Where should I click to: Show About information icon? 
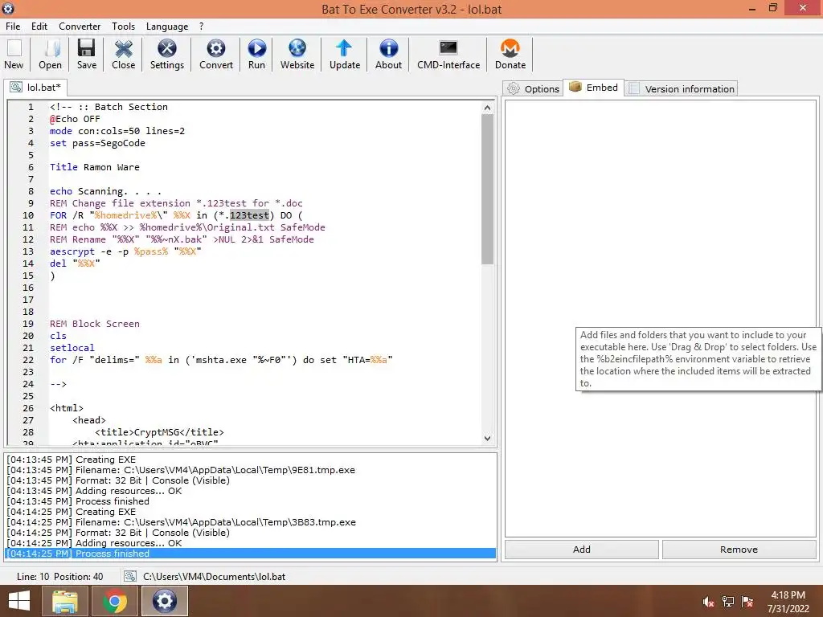click(x=388, y=54)
